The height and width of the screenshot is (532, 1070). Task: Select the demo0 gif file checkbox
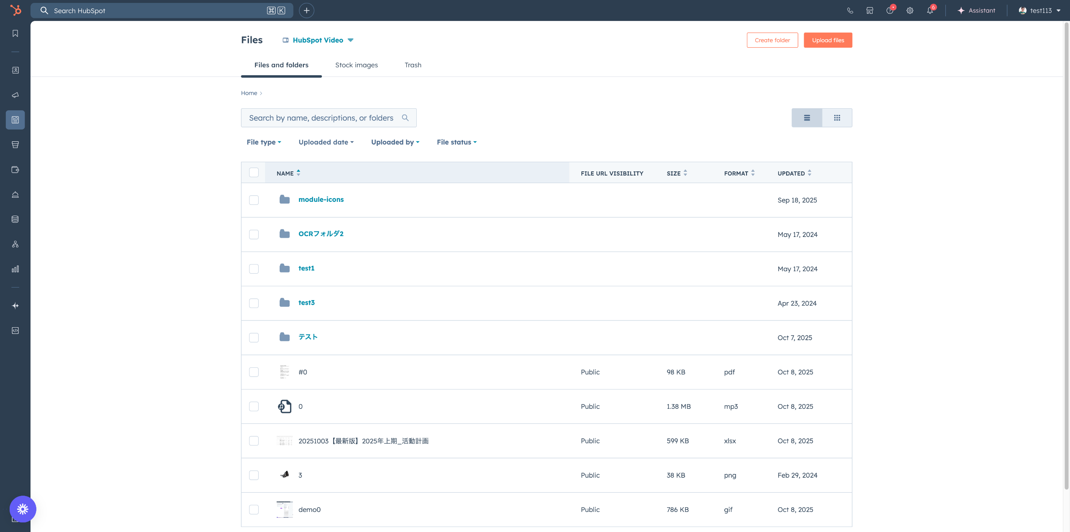pos(254,509)
